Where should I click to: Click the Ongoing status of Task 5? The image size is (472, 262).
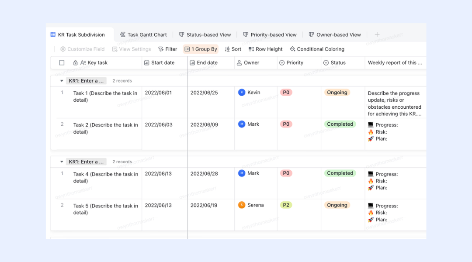337,205
